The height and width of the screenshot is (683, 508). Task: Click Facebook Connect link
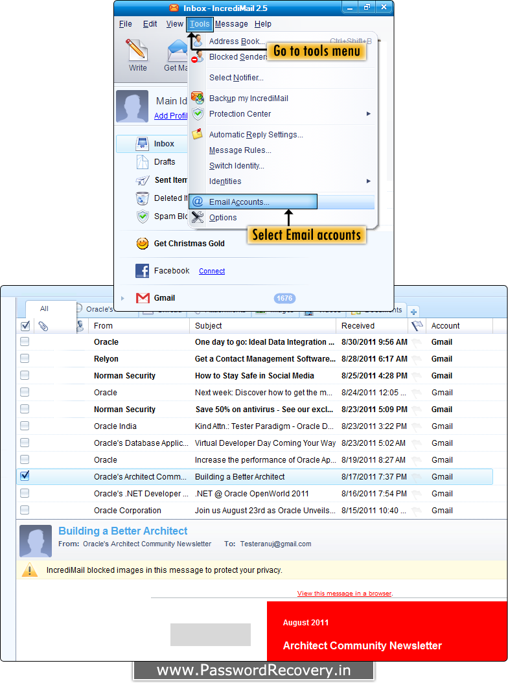click(x=212, y=271)
